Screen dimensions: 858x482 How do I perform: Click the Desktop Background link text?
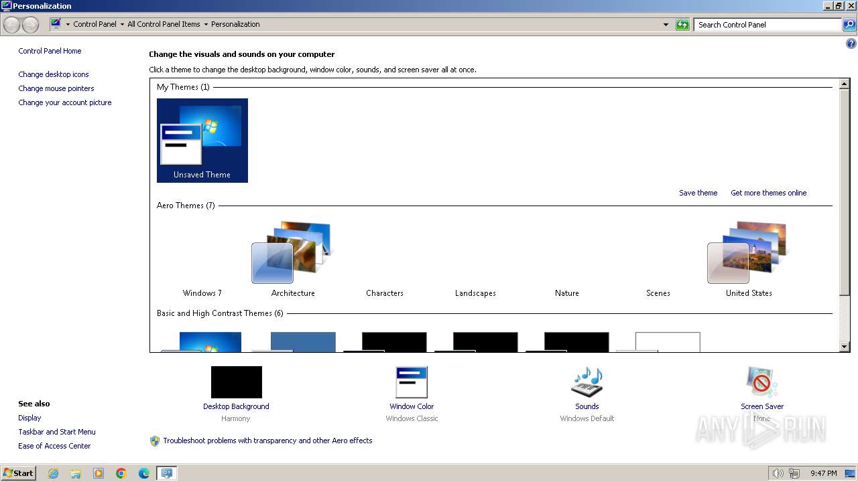(x=236, y=406)
